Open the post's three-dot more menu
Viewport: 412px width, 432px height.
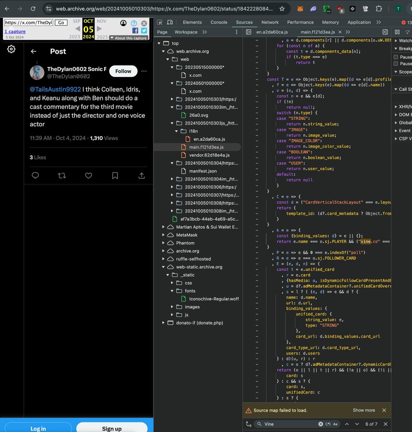coord(144,71)
